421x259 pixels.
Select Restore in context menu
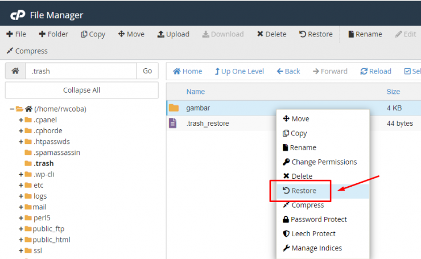304,191
